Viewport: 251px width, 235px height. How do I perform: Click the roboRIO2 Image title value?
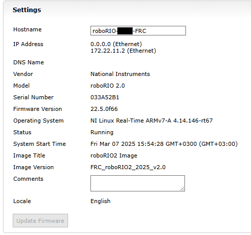[x=114, y=155]
